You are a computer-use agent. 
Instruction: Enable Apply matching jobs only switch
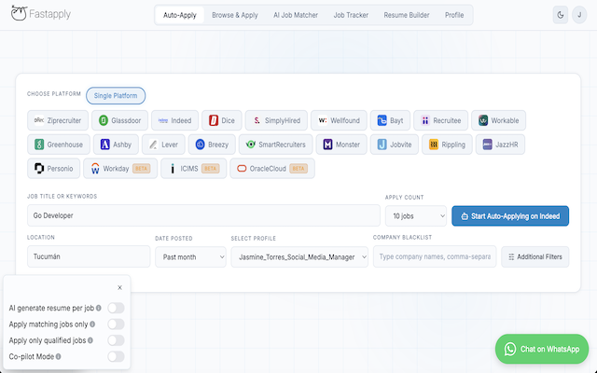coord(116,325)
